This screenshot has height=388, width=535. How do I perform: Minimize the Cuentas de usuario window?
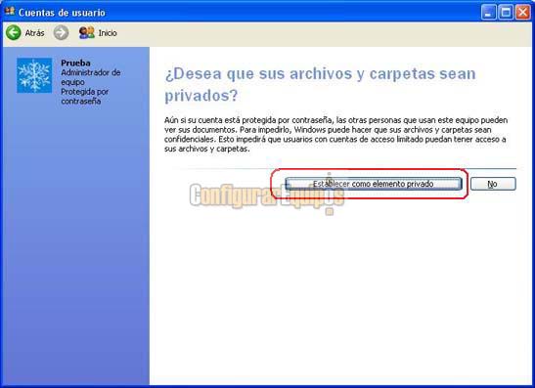[489, 13]
